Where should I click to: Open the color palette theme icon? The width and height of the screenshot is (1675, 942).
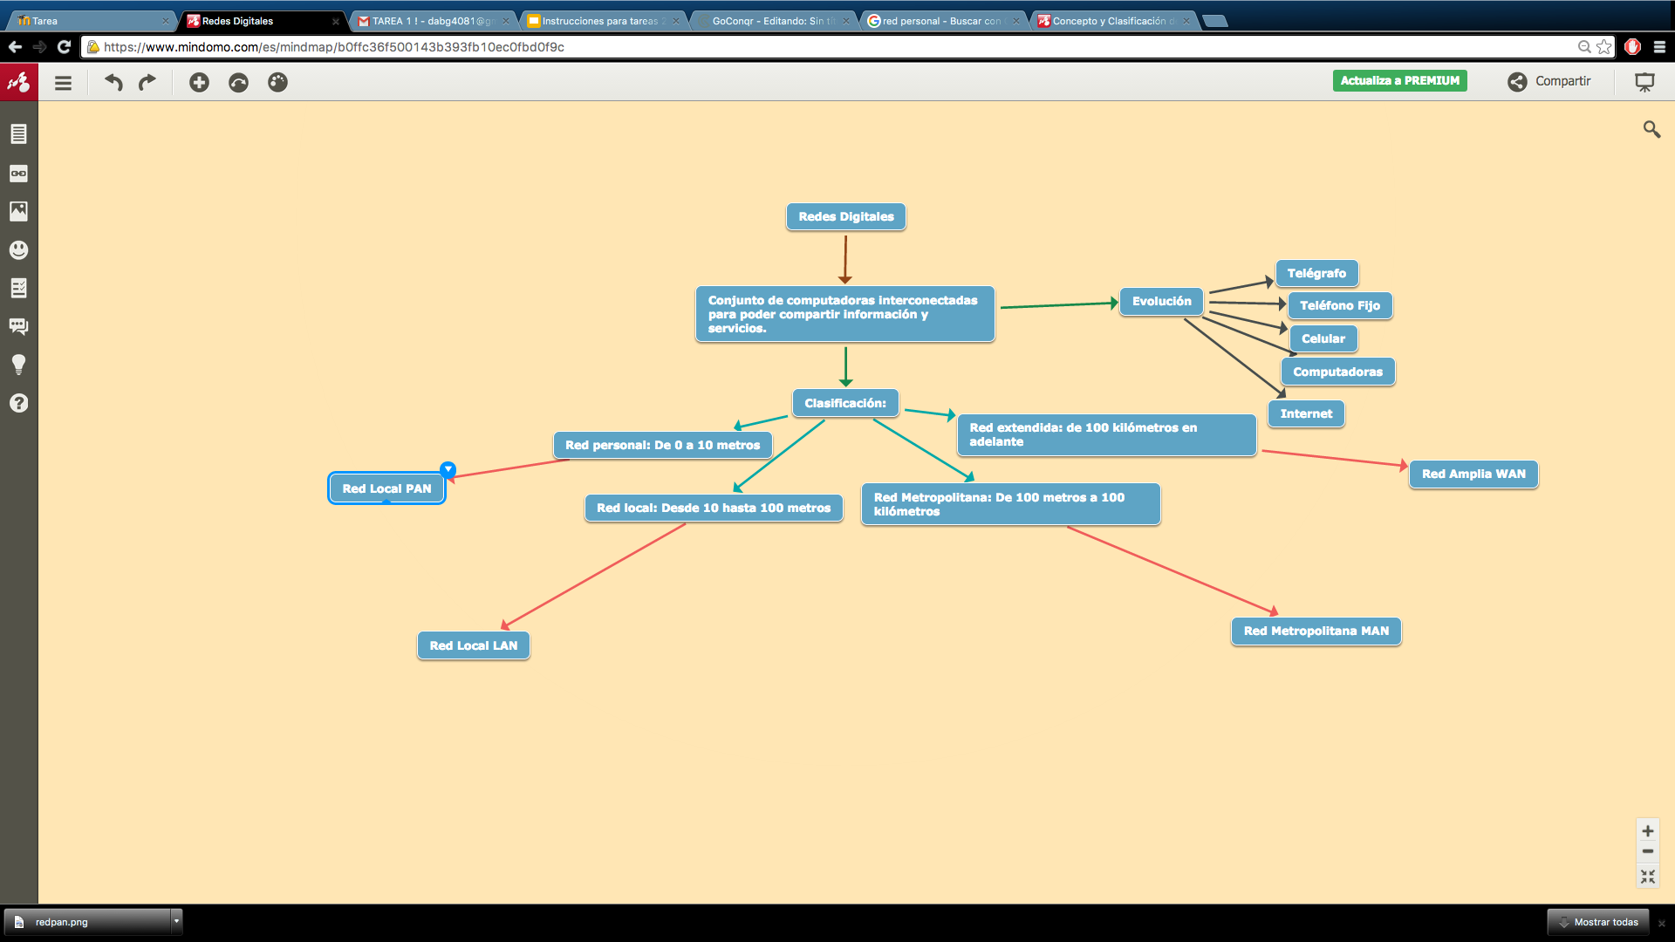coord(277,82)
